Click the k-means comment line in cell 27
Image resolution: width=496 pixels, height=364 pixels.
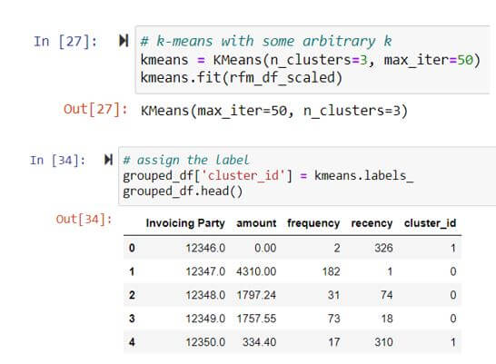coord(265,41)
